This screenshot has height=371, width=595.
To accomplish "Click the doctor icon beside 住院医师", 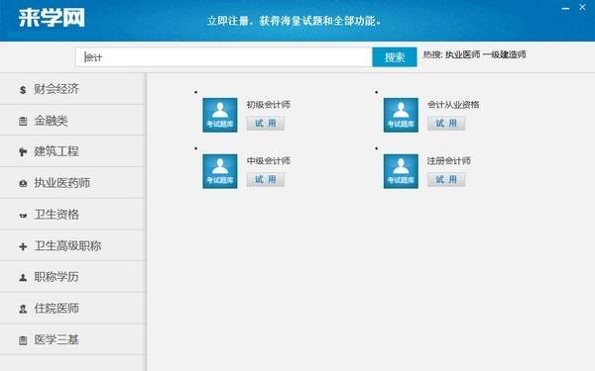I will coord(23,309).
